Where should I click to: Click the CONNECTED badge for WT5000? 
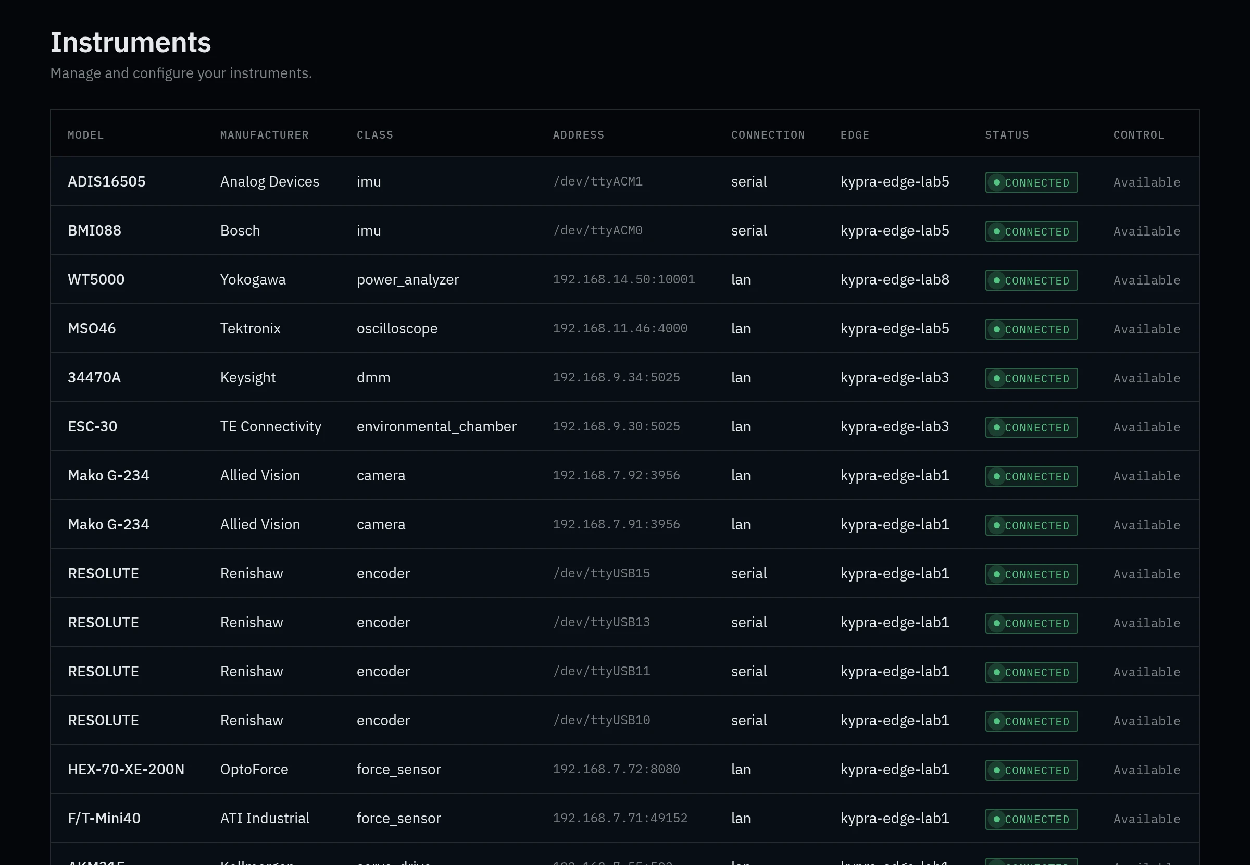tap(1031, 281)
